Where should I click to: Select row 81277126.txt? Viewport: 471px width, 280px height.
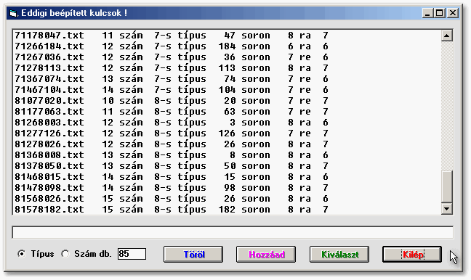coord(227,133)
